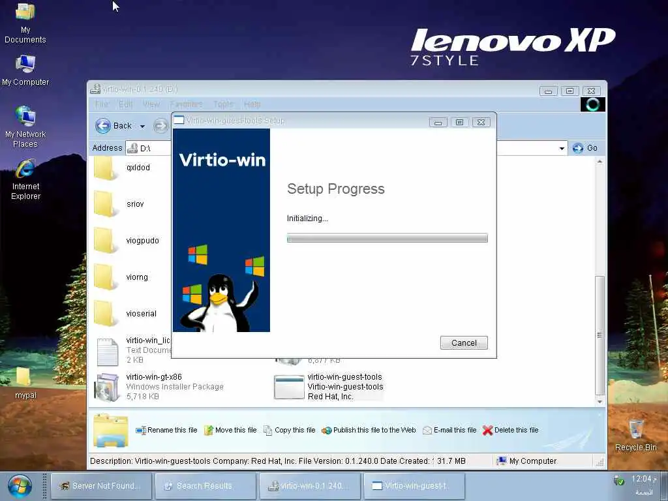Image resolution: width=668 pixels, height=501 pixels.
Task: Click the Copy this file link text
Action: 295,431
